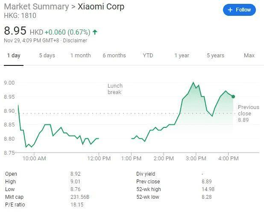Open the 6 months chart tab
The height and width of the screenshot is (215, 264).
coord(114,56)
